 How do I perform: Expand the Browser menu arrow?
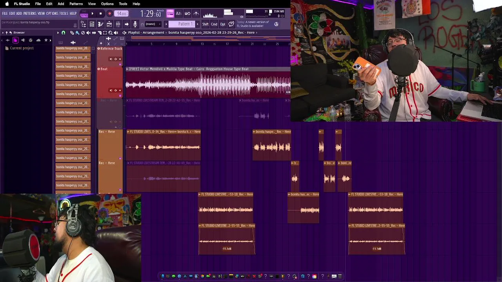click(2, 33)
